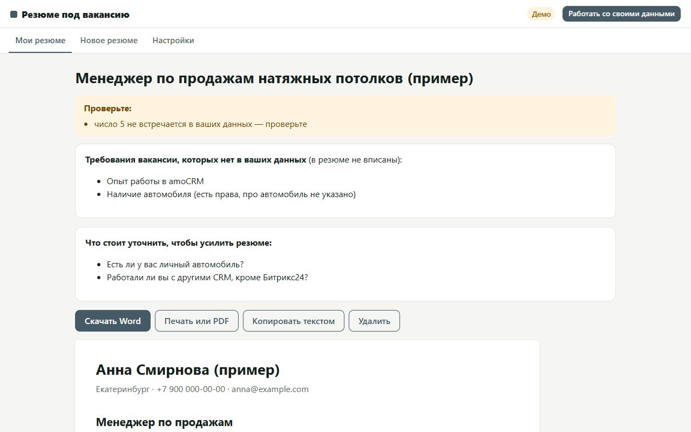
Task: Click the contact line with anna@example.com
Action: (202, 389)
